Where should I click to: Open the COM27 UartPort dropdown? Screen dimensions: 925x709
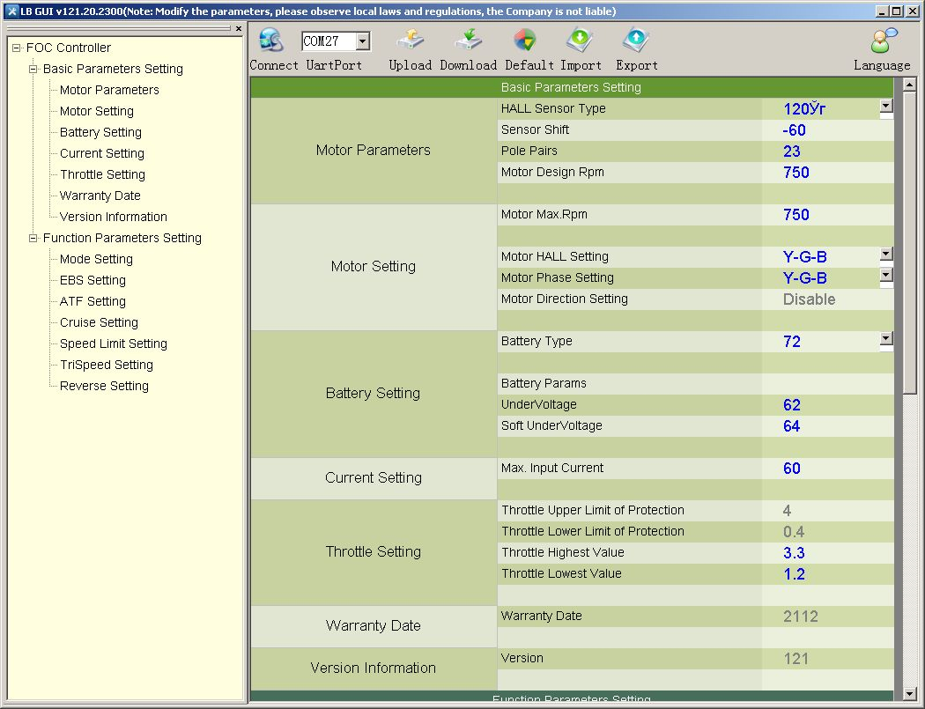362,42
